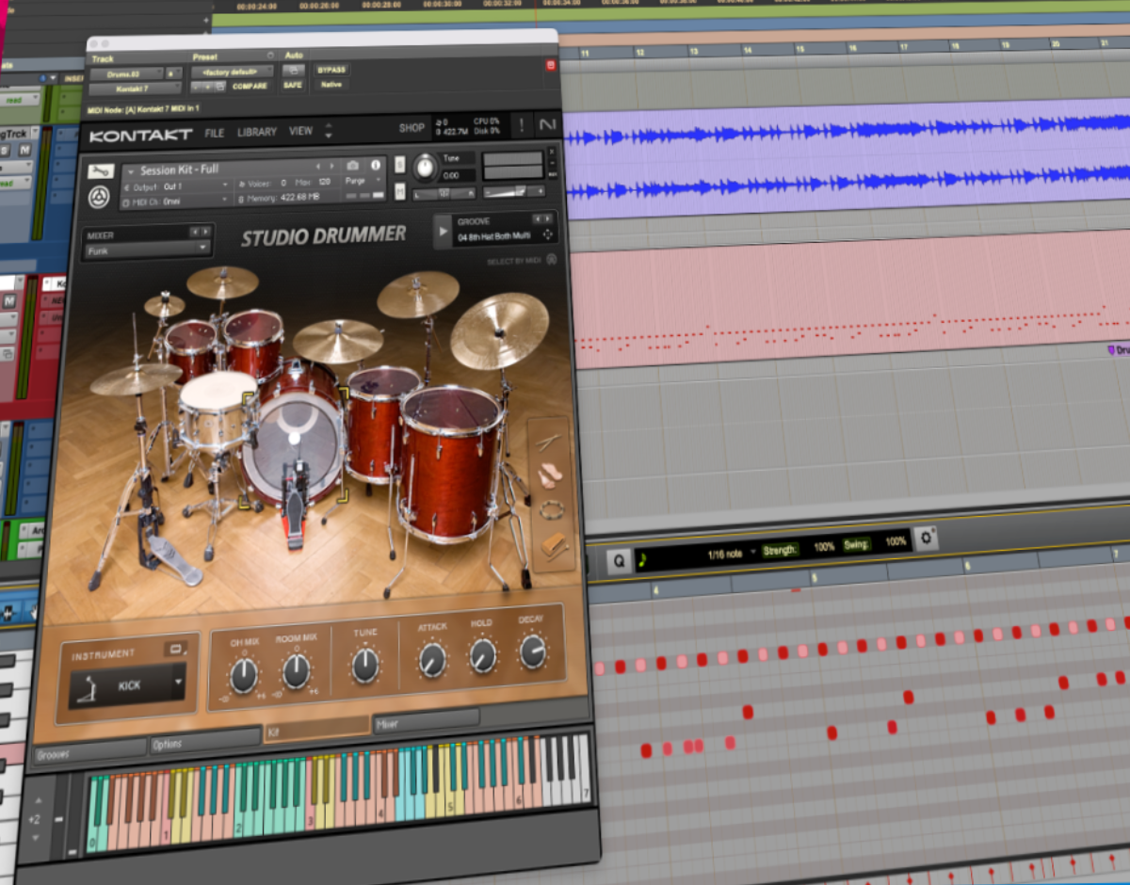This screenshot has height=885, width=1130.
Task: Adjust the ROOM MIX knob
Action: tap(296, 670)
